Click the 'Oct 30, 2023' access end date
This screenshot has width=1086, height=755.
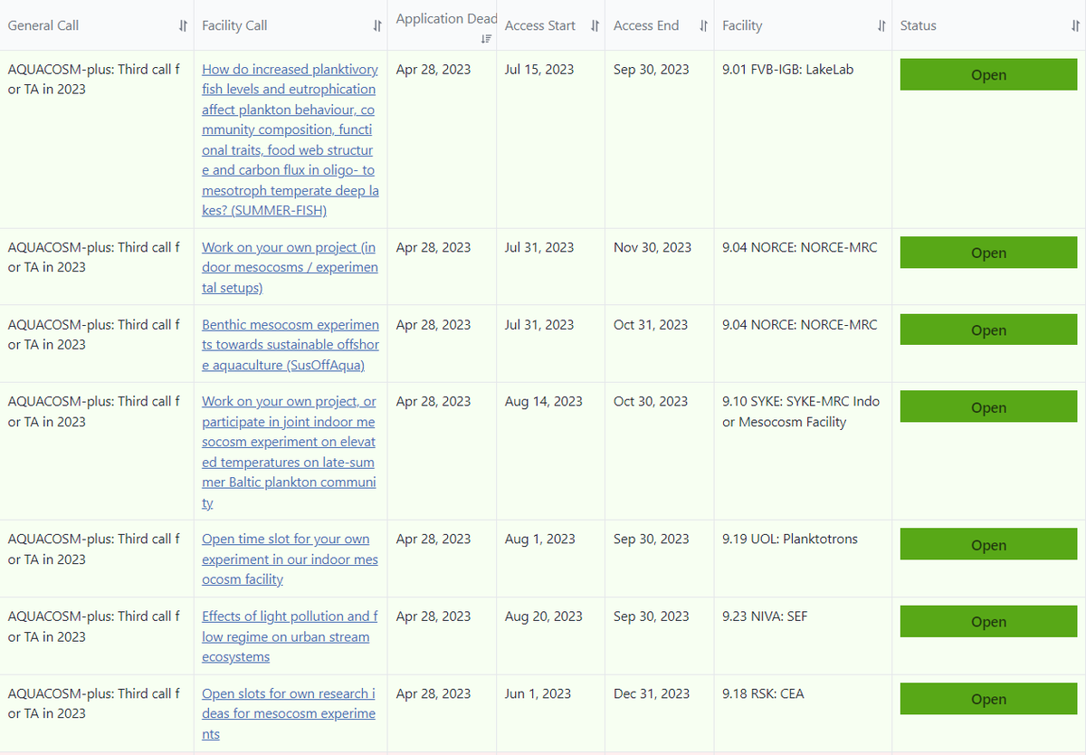coord(651,402)
